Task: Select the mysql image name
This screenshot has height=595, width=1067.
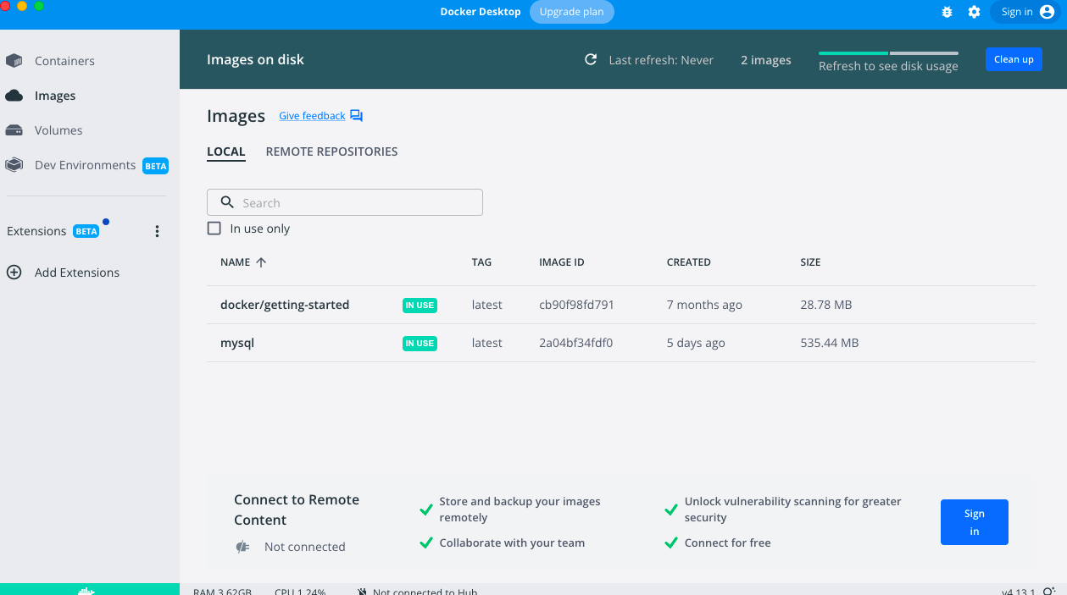Action: 237,343
